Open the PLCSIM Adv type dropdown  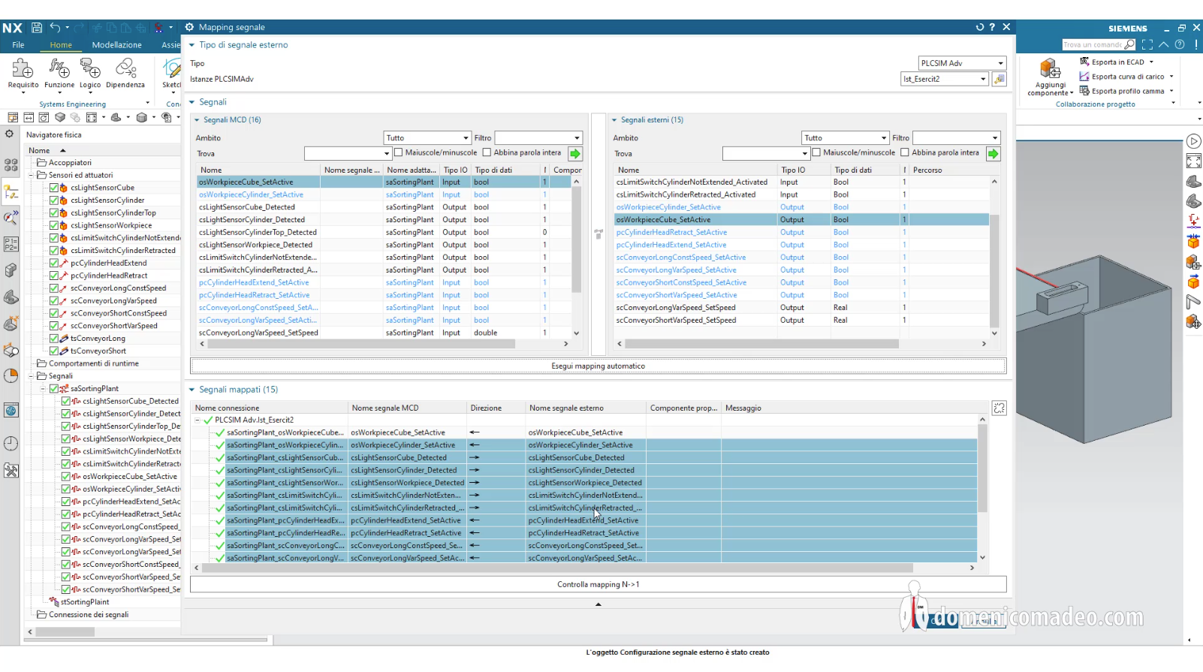pos(961,63)
